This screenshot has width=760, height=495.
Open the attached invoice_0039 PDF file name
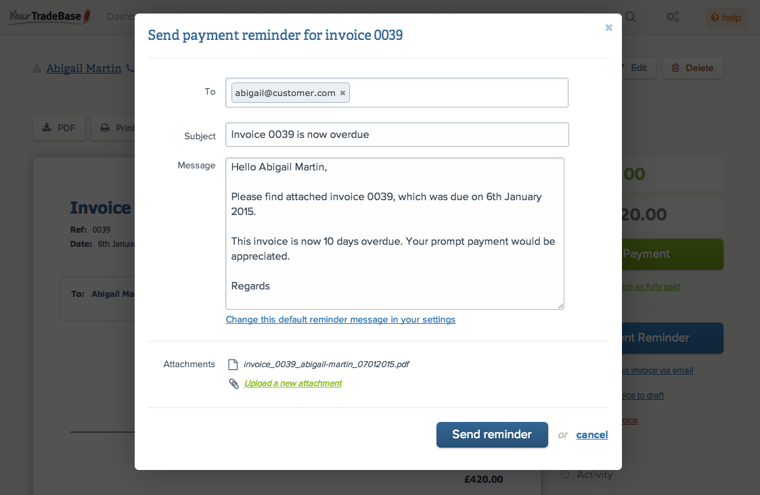[x=326, y=364]
